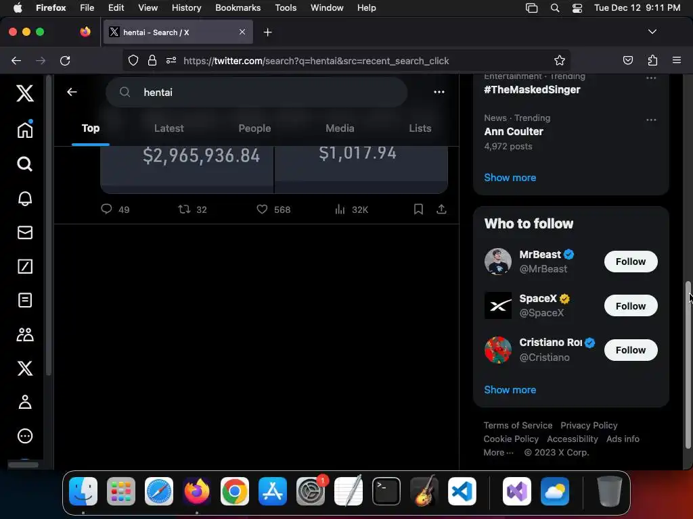The image size is (693, 519).
Task: View site lock security info
Action: (152, 60)
